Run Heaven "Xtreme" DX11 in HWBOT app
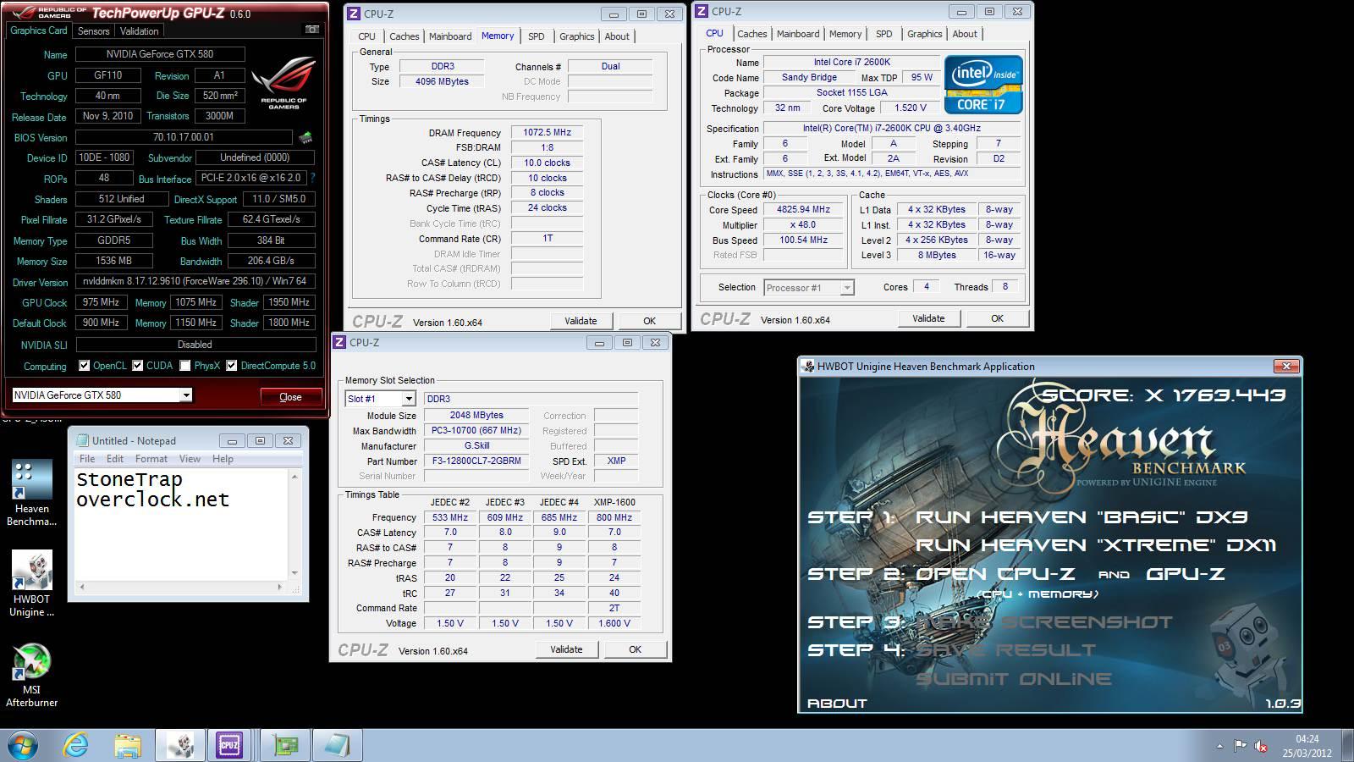Viewport: 1354px width, 762px height. point(1096,545)
